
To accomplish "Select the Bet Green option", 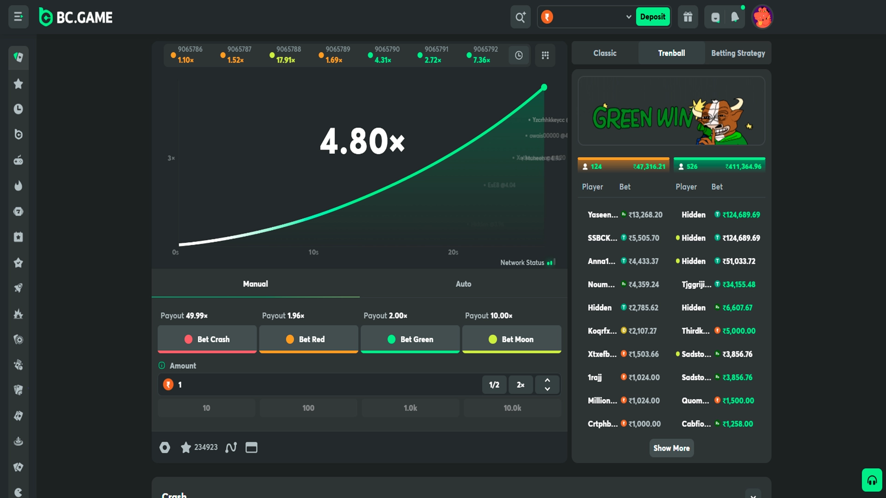I will click(x=410, y=339).
